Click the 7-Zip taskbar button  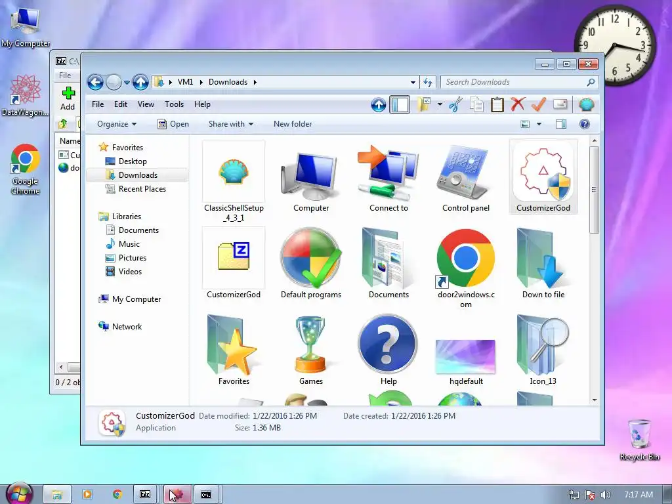coord(145,494)
